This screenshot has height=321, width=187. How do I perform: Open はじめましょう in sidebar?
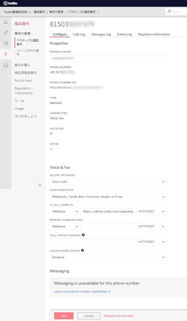click(26, 116)
